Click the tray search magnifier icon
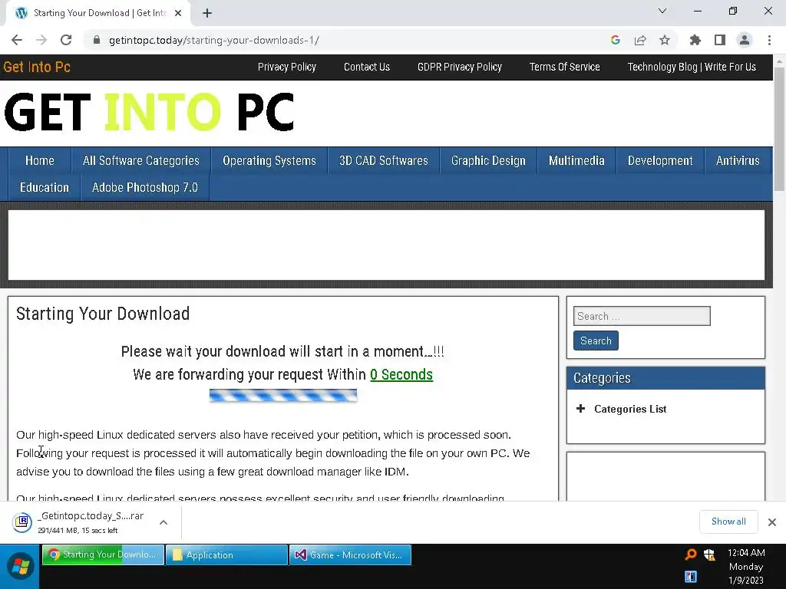Image resolution: width=786 pixels, height=589 pixels. 691,554
